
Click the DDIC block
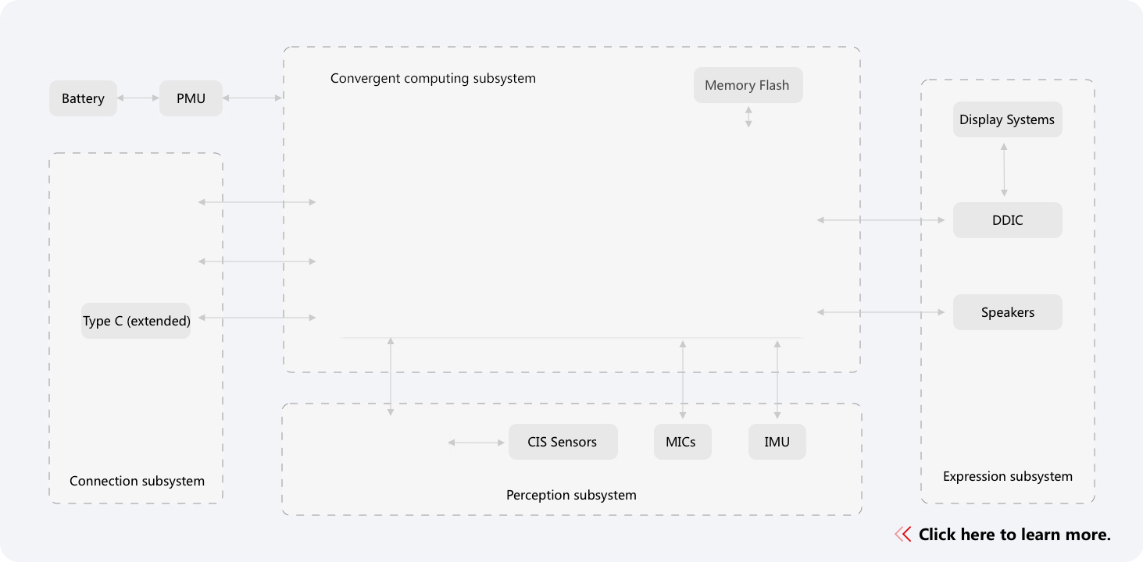tap(1007, 220)
